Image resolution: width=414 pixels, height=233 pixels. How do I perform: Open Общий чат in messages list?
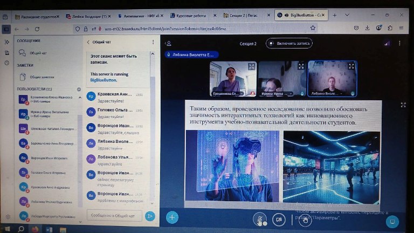point(38,53)
